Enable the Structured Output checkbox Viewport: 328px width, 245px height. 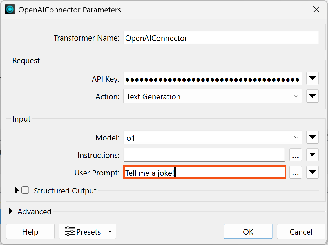[x=25, y=190]
